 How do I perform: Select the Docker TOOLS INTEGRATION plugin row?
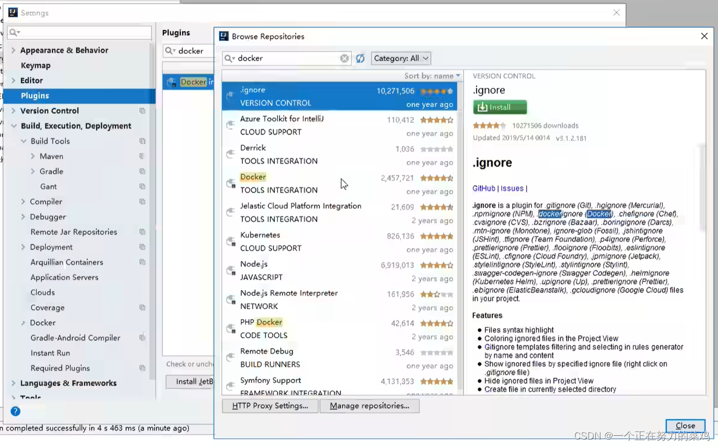(339, 183)
